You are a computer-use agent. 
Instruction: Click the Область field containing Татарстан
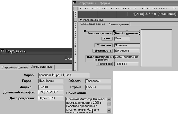tap(98, 81)
